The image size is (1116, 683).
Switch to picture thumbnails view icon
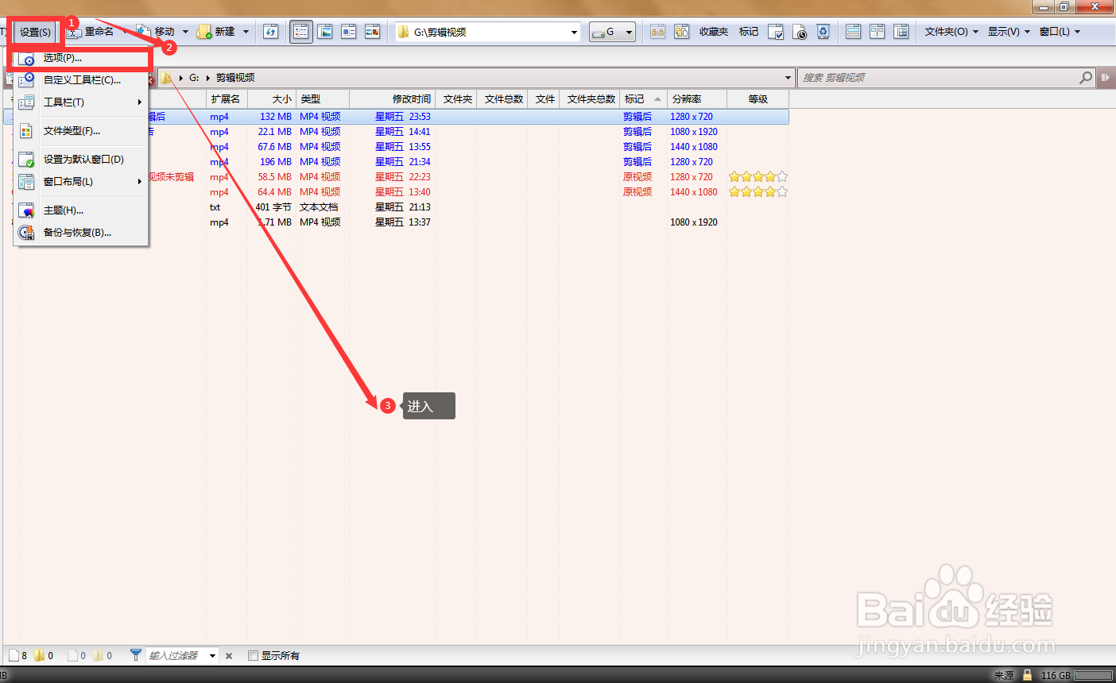(325, 32)
